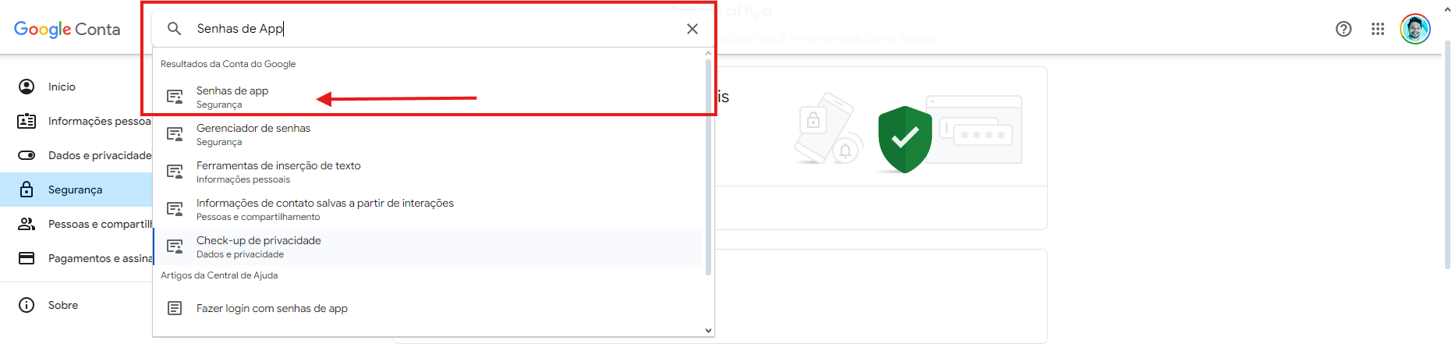Select the Início sidebar icon
The width and height of the screenshot is (1452, 344).
27,87
